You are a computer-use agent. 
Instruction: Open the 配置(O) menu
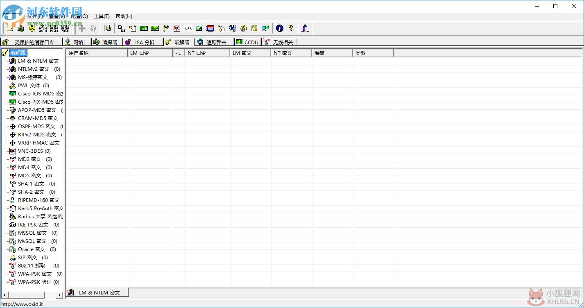point(79,16)
